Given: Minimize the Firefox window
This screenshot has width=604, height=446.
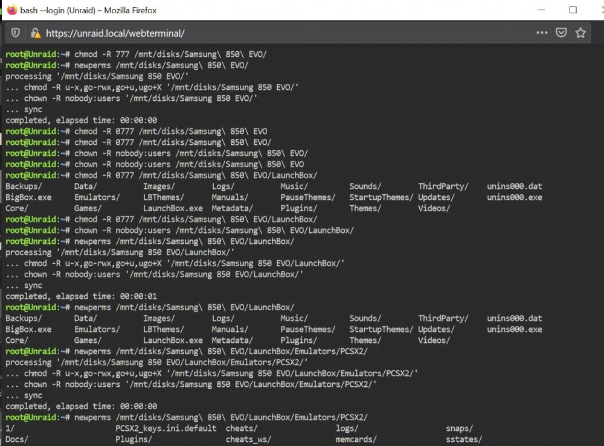Looking at the screenshot, I should (541, 10).
